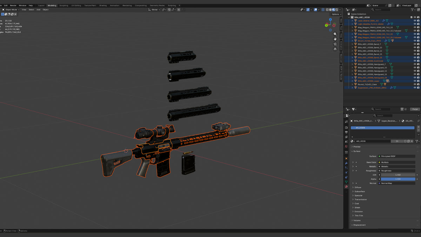Open the Output properties tab icon

click(x=346, y=132)
